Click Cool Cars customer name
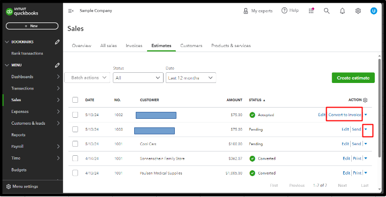The image size is (386, 197). tap(148, 144)
